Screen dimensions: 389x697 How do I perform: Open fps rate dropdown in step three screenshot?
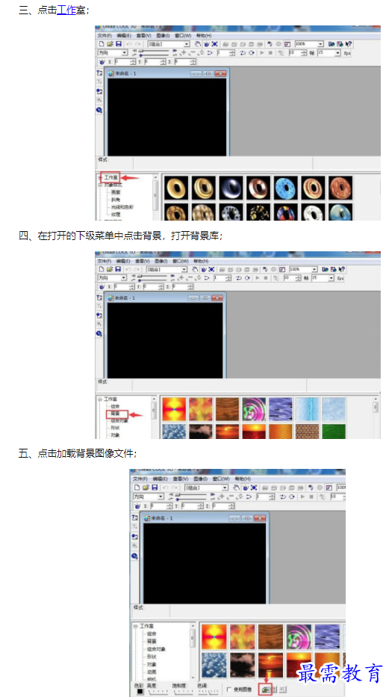click(329, 53)
